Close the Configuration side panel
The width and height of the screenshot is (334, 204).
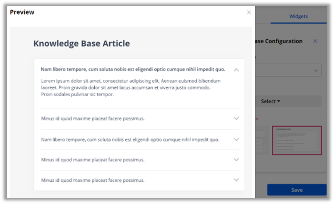[315, 41]
